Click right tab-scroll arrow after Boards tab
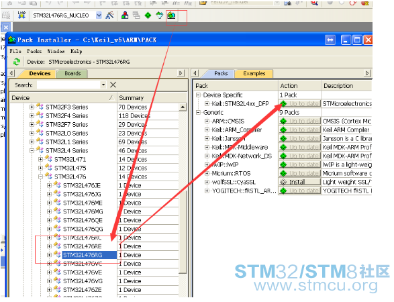The width and height of the screenshot is (394, 302). [x=181, y=73]
